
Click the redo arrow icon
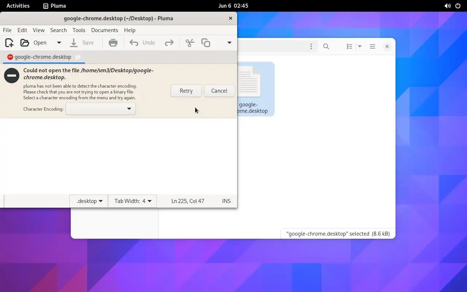tap(169, 43)
